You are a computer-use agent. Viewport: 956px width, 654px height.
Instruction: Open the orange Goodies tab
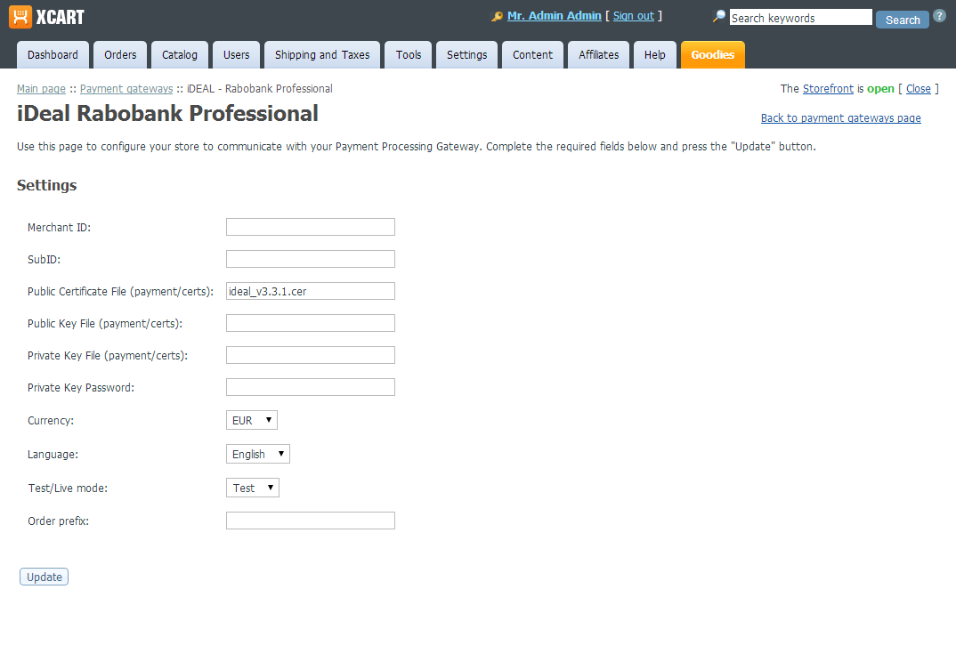point(713,55)
